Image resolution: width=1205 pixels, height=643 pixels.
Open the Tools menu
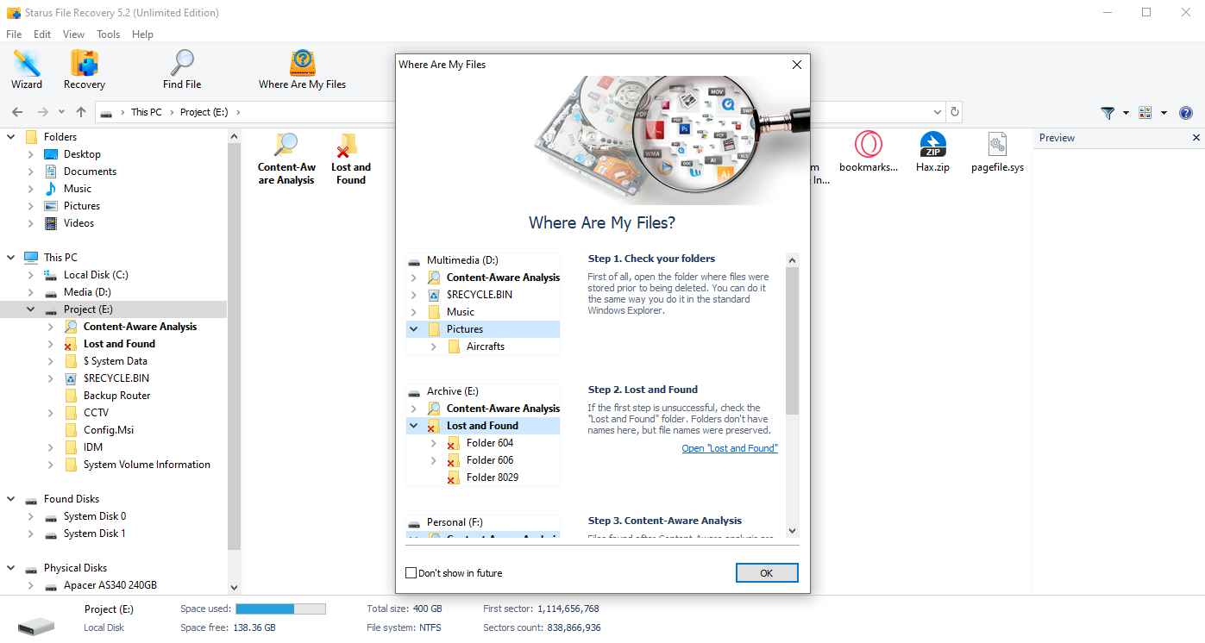pos(109,34)
